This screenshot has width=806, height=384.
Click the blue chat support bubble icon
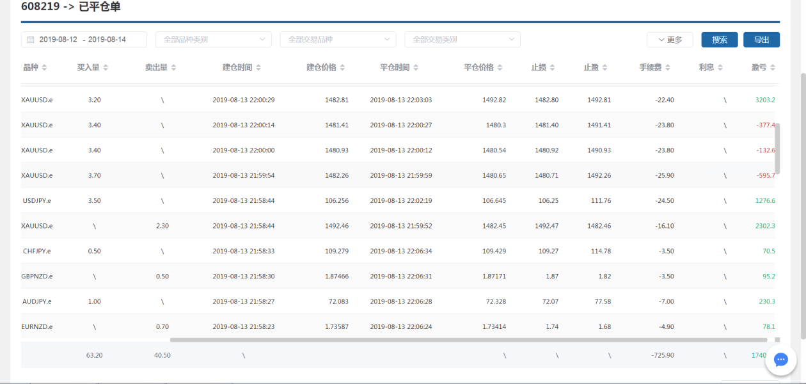tap(780, 360)
